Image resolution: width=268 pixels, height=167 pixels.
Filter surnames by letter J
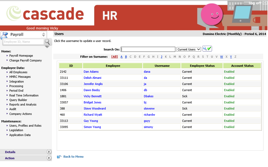coord(161,57)
